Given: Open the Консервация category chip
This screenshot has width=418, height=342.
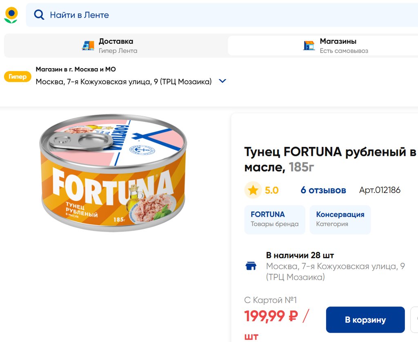Looking at the screenshot, I should 340,219.
